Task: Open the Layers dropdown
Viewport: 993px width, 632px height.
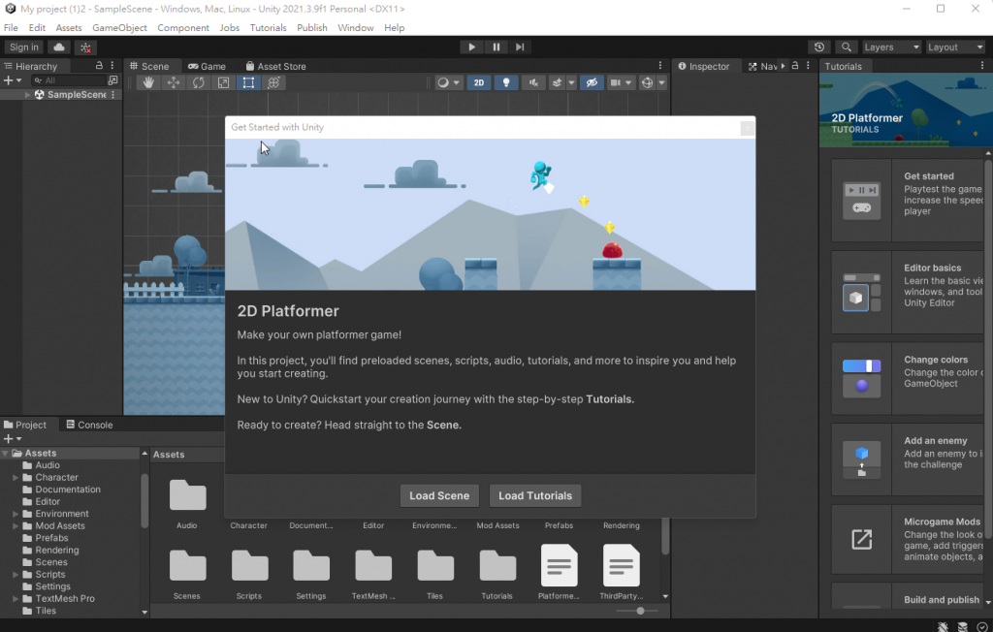Action: coord(891,47)
